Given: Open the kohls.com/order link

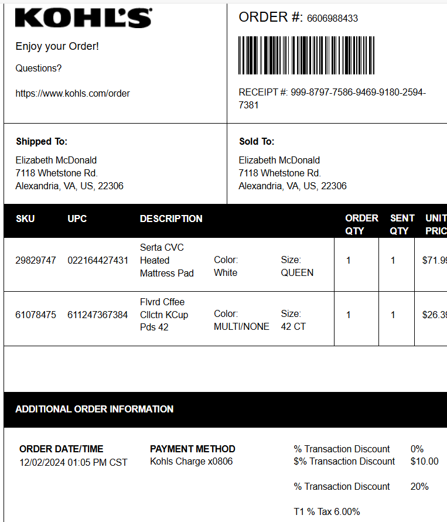Looking at the screenshot, I should 73,94.
